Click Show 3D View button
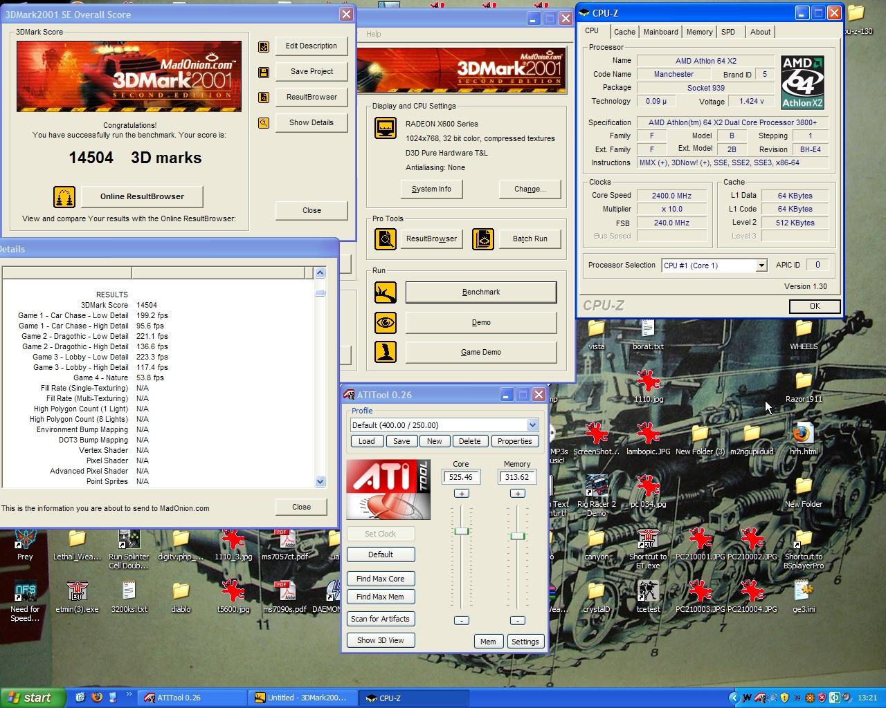The width and height of the screenshot is (886, 708). [x=381, y=640]
